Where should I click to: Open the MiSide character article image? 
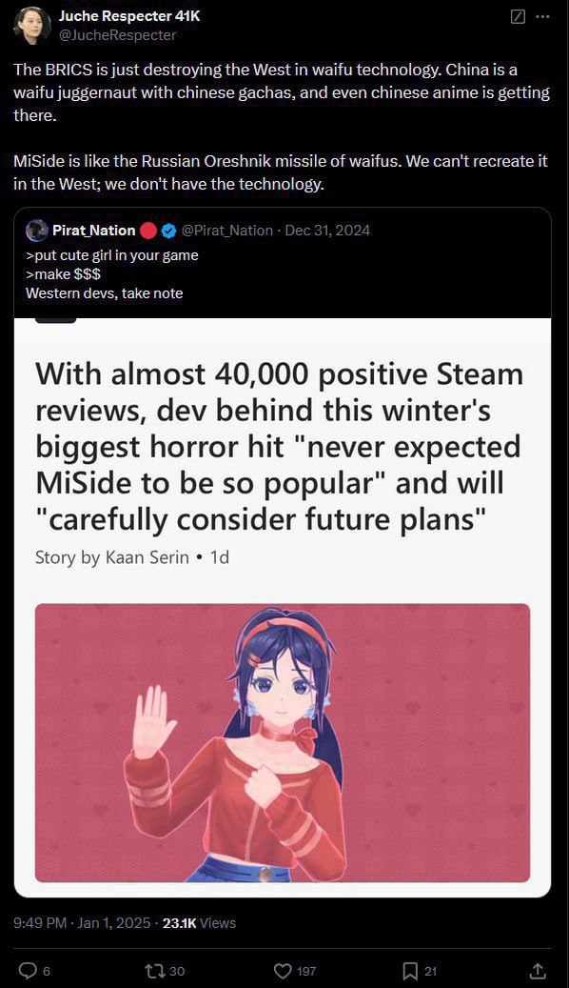pyautogui.click(x=283, y=743)
